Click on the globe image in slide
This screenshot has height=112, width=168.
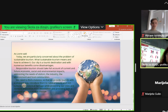point(89,71)
